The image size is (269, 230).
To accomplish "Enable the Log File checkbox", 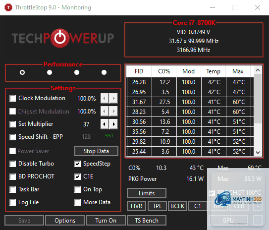I will 13,203.
